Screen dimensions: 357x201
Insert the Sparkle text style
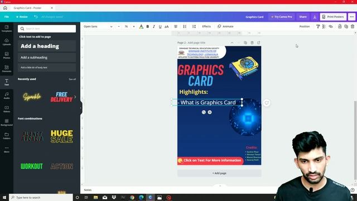click(x=32, y=97)
